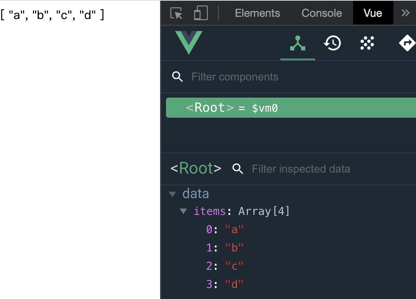Switch to the Elements tab
Viewport: 416px width, 299px height.
(257, 12)
